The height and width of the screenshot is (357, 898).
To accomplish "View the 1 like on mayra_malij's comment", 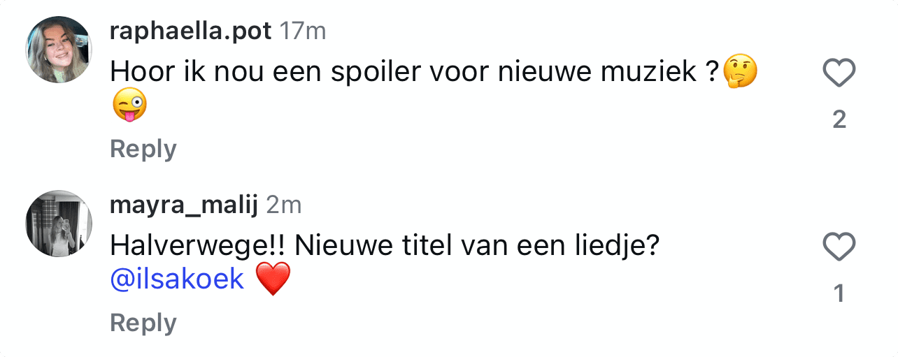I will pyautogui.click(x=839, y=294).
